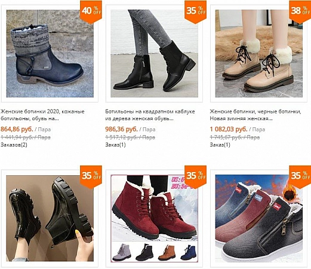
Task: Click the 40% OFF badge on the gray boot
Action: point(91,12)
